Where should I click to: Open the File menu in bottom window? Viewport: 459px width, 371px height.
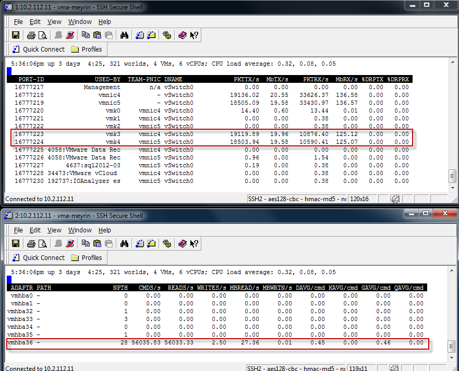pos(18,230)
